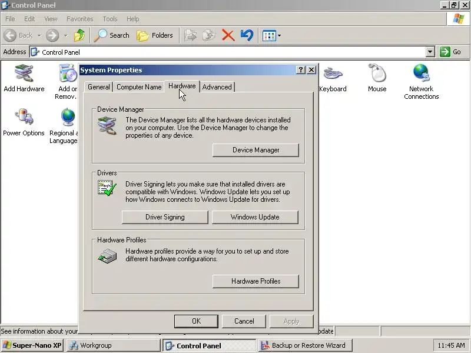Click the System Properties help question-mark button

tap(301, 70)
